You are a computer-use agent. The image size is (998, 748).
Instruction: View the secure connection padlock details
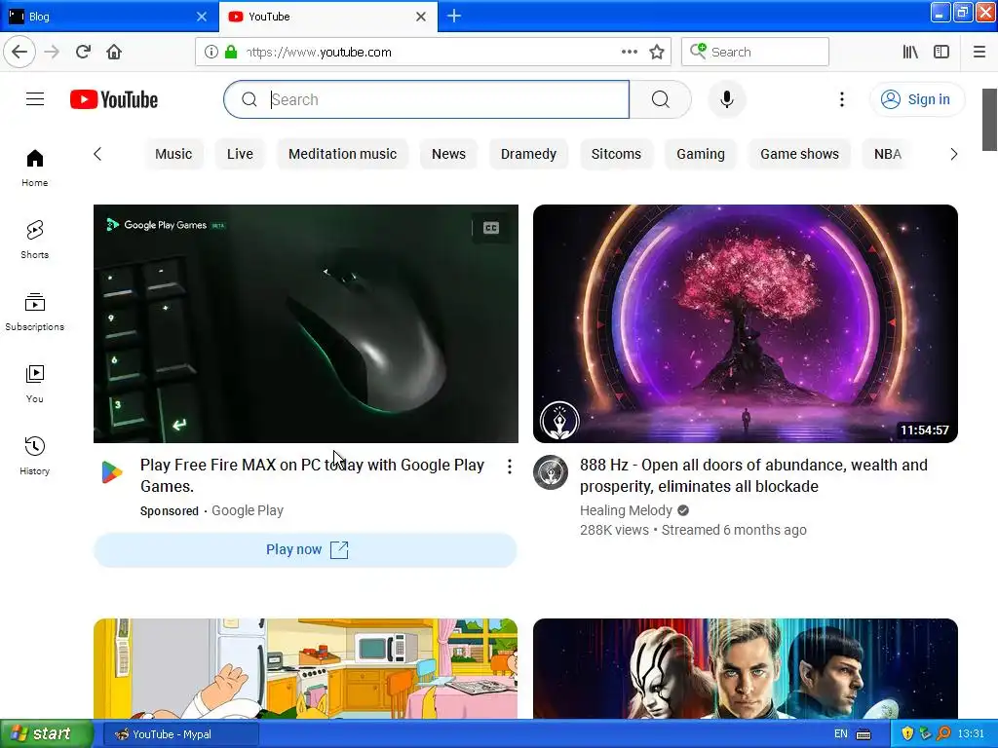[x=231, y=53]
